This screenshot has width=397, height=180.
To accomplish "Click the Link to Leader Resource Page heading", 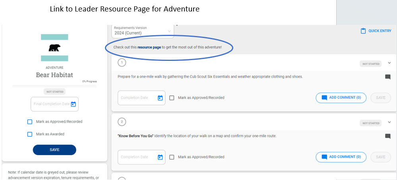I will [x=124, y=9].
